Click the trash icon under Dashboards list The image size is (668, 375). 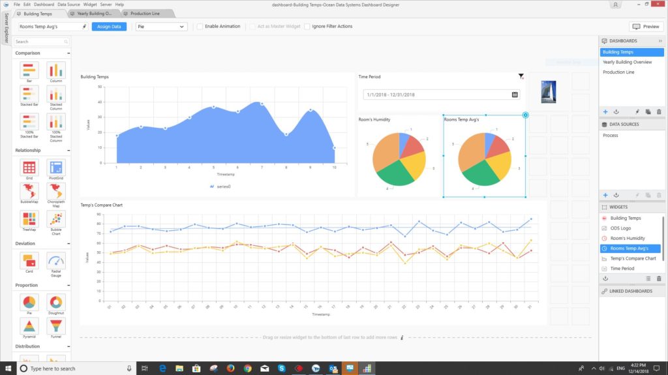659,112
